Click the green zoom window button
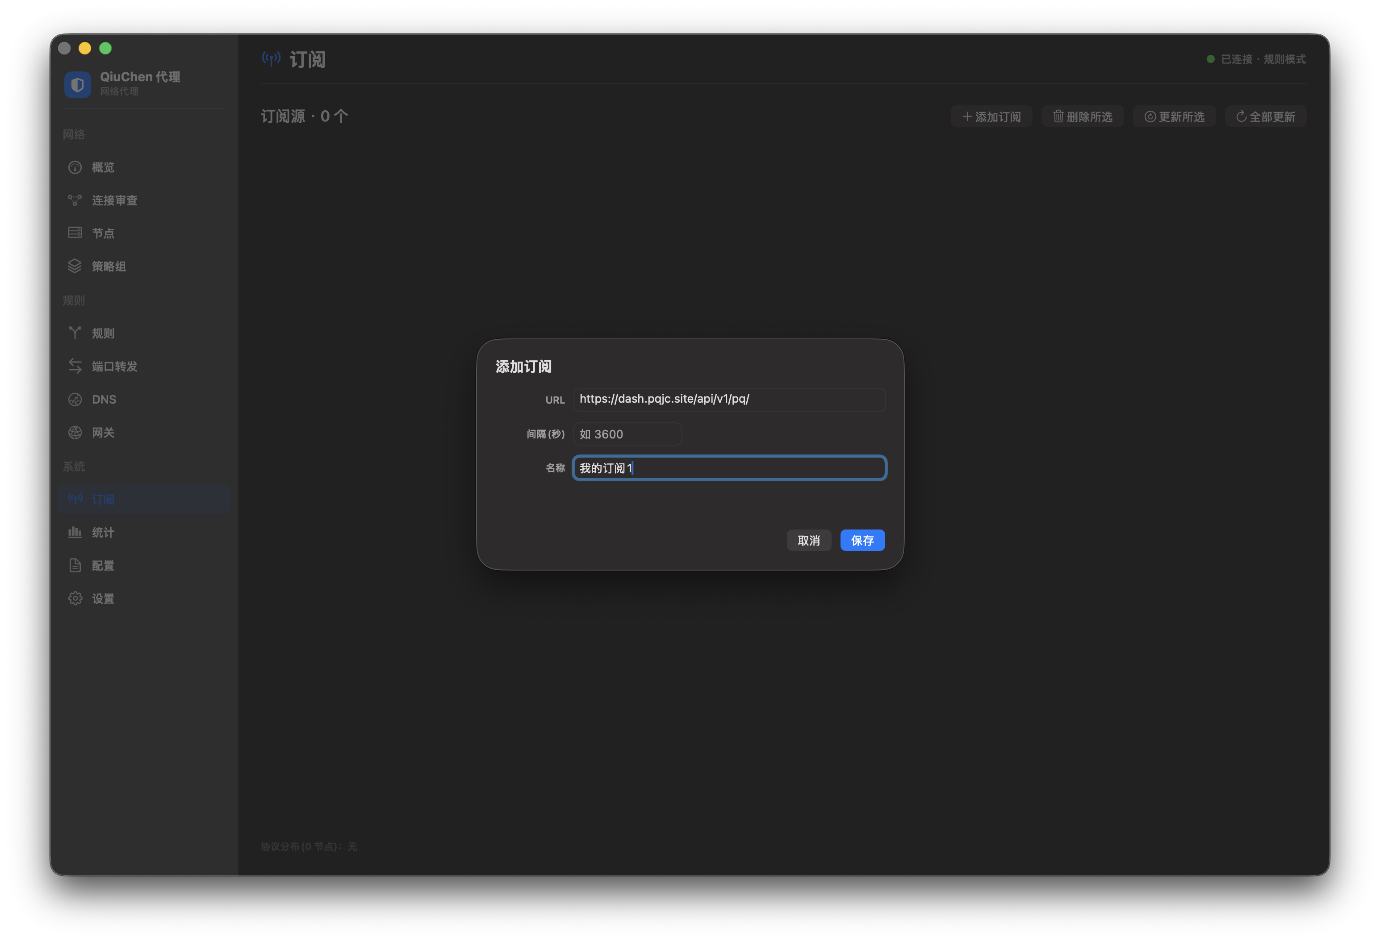Screen dimensions: 1380x942 click(106, 48)
